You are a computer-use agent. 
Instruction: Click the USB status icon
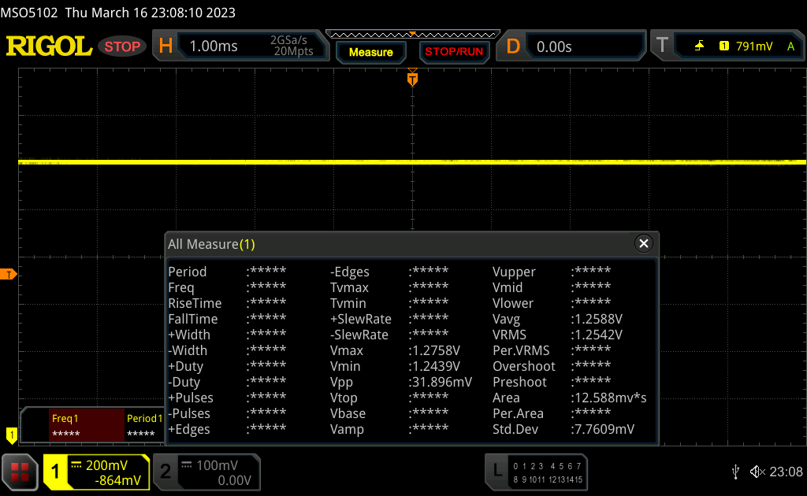click(x=735, y=472)
